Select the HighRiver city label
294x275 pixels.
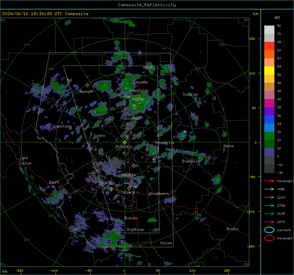click(x=136, y=230)
